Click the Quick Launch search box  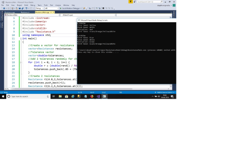pos(150,2)
